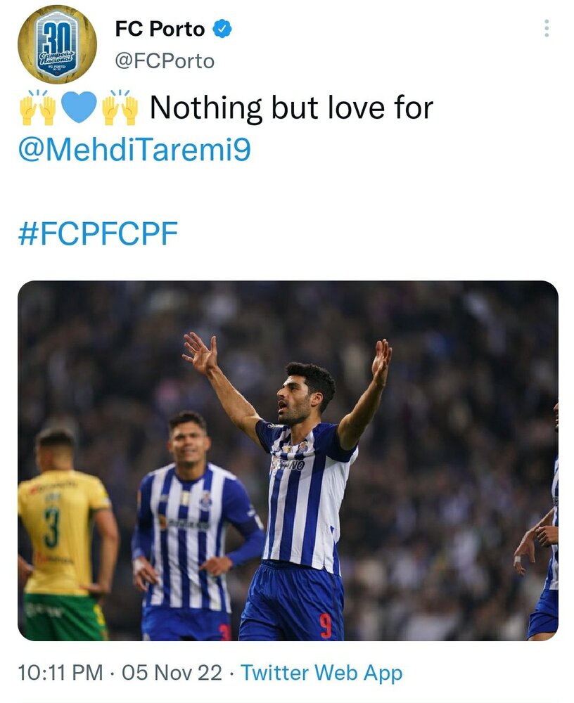The height and width of the screenshot is (703, 574).
Task: Click the blue verified badge
Action: pyautogui.click(x=222, y=30)
